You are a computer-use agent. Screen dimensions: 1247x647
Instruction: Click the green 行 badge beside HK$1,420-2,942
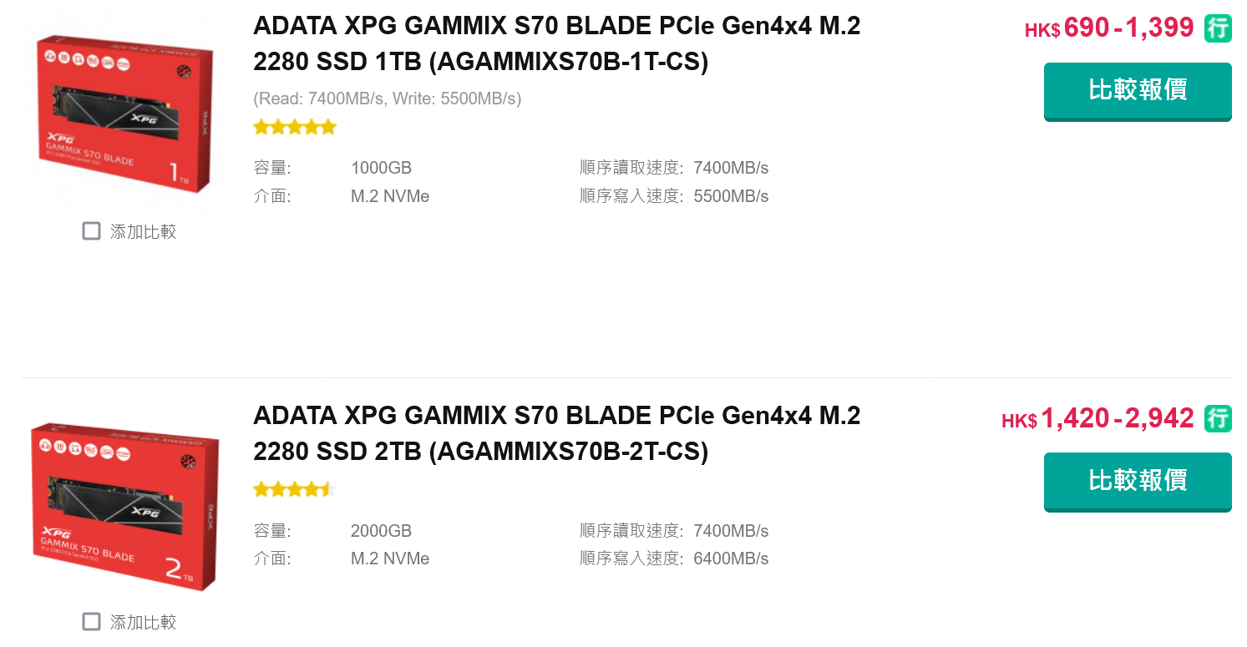click(x=1218, y=418)
